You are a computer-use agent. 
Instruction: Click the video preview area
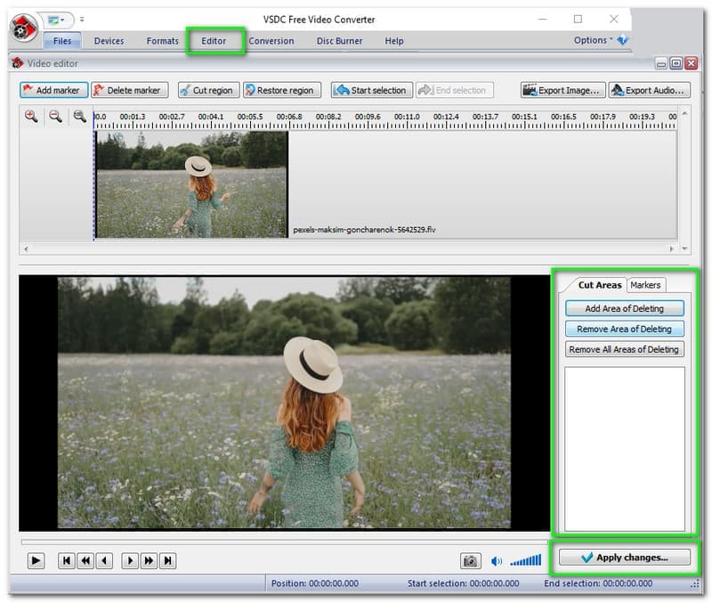coord(284,403)
